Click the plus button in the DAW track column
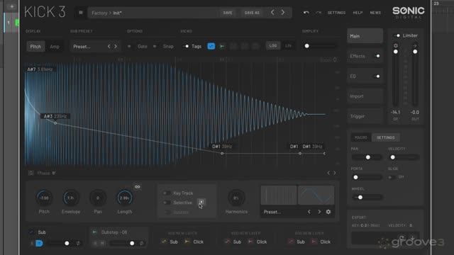Screen dimensions: 454x255 point(11,6)
